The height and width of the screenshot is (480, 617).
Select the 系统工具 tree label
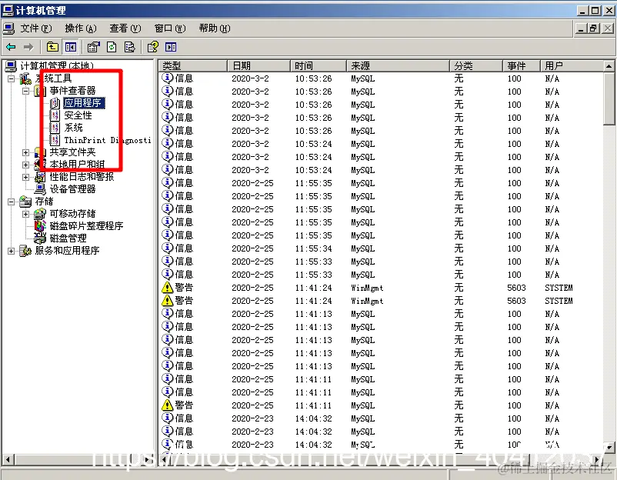[x=54, y=78]
